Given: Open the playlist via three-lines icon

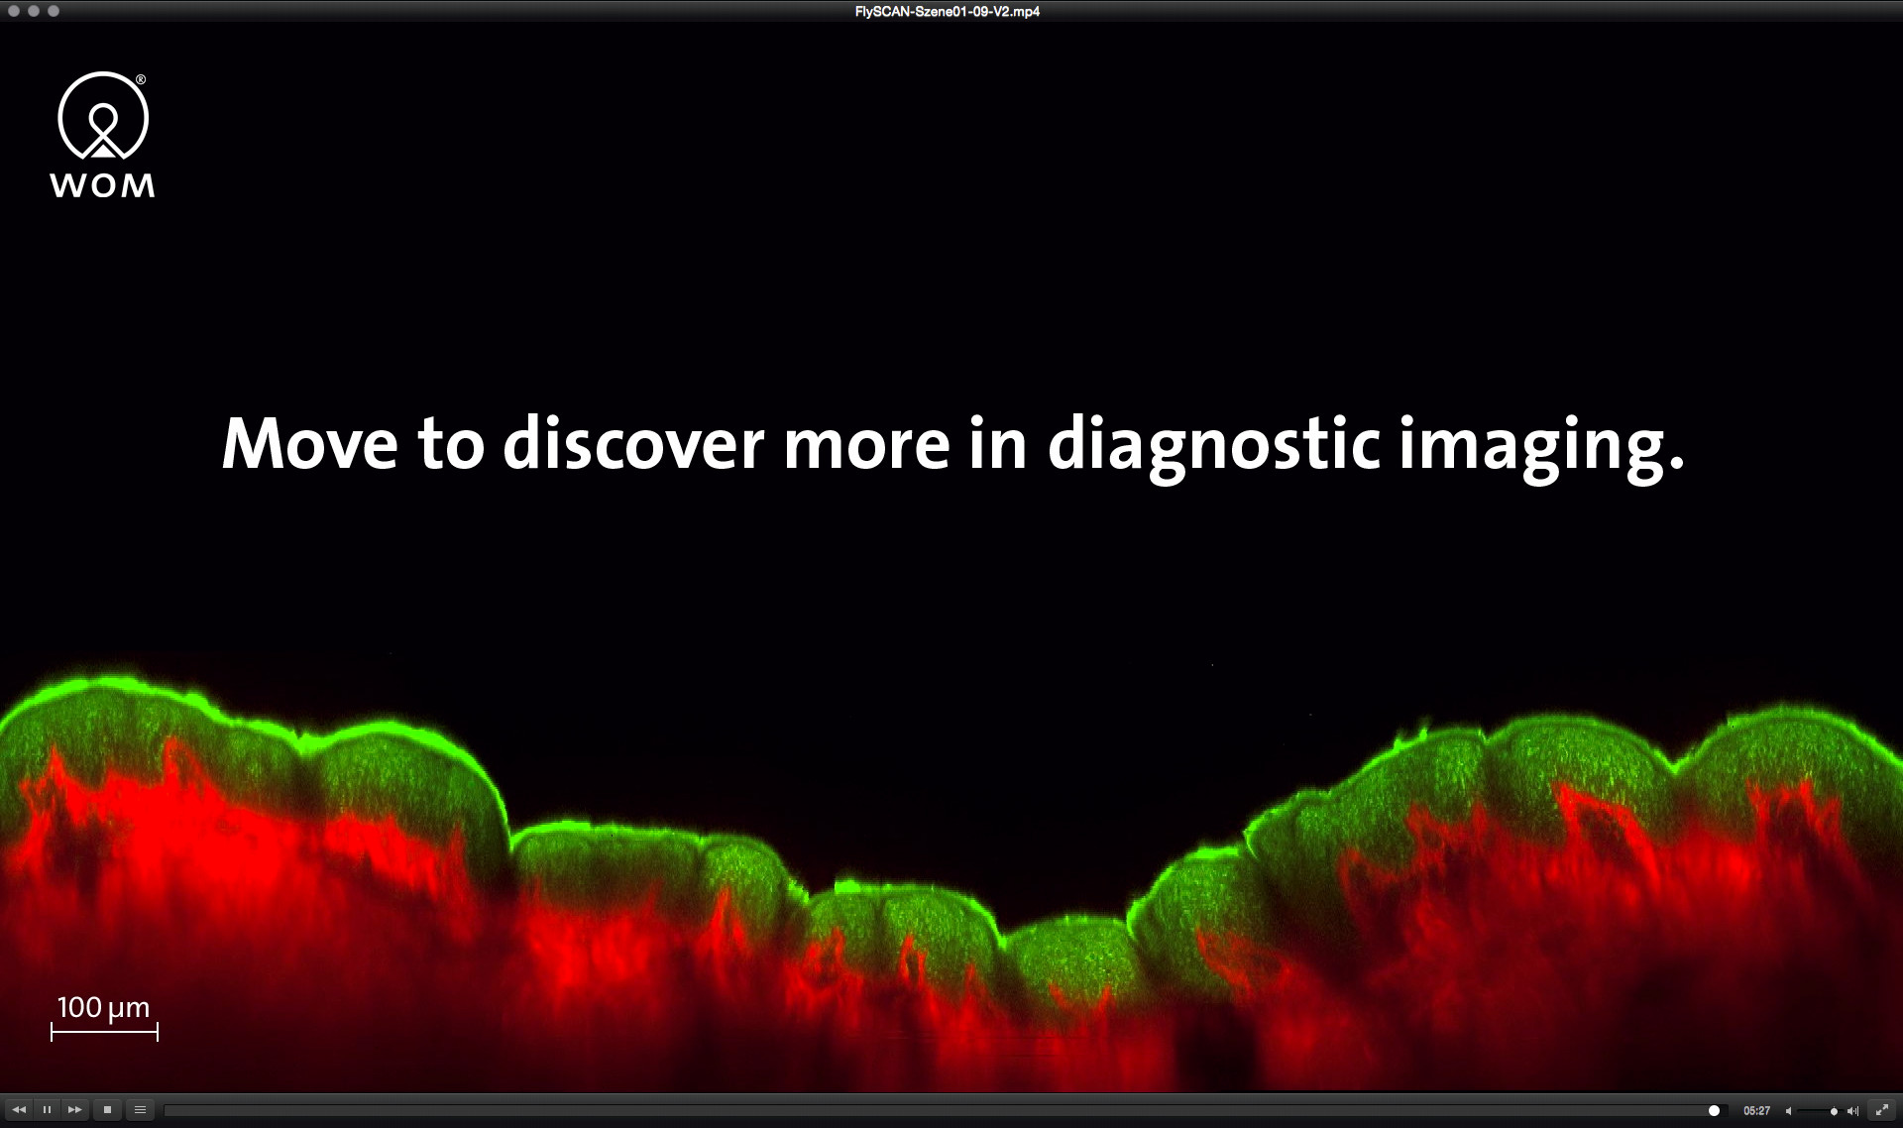Looking at the screenshot, I should click(x=140, y=1110).
